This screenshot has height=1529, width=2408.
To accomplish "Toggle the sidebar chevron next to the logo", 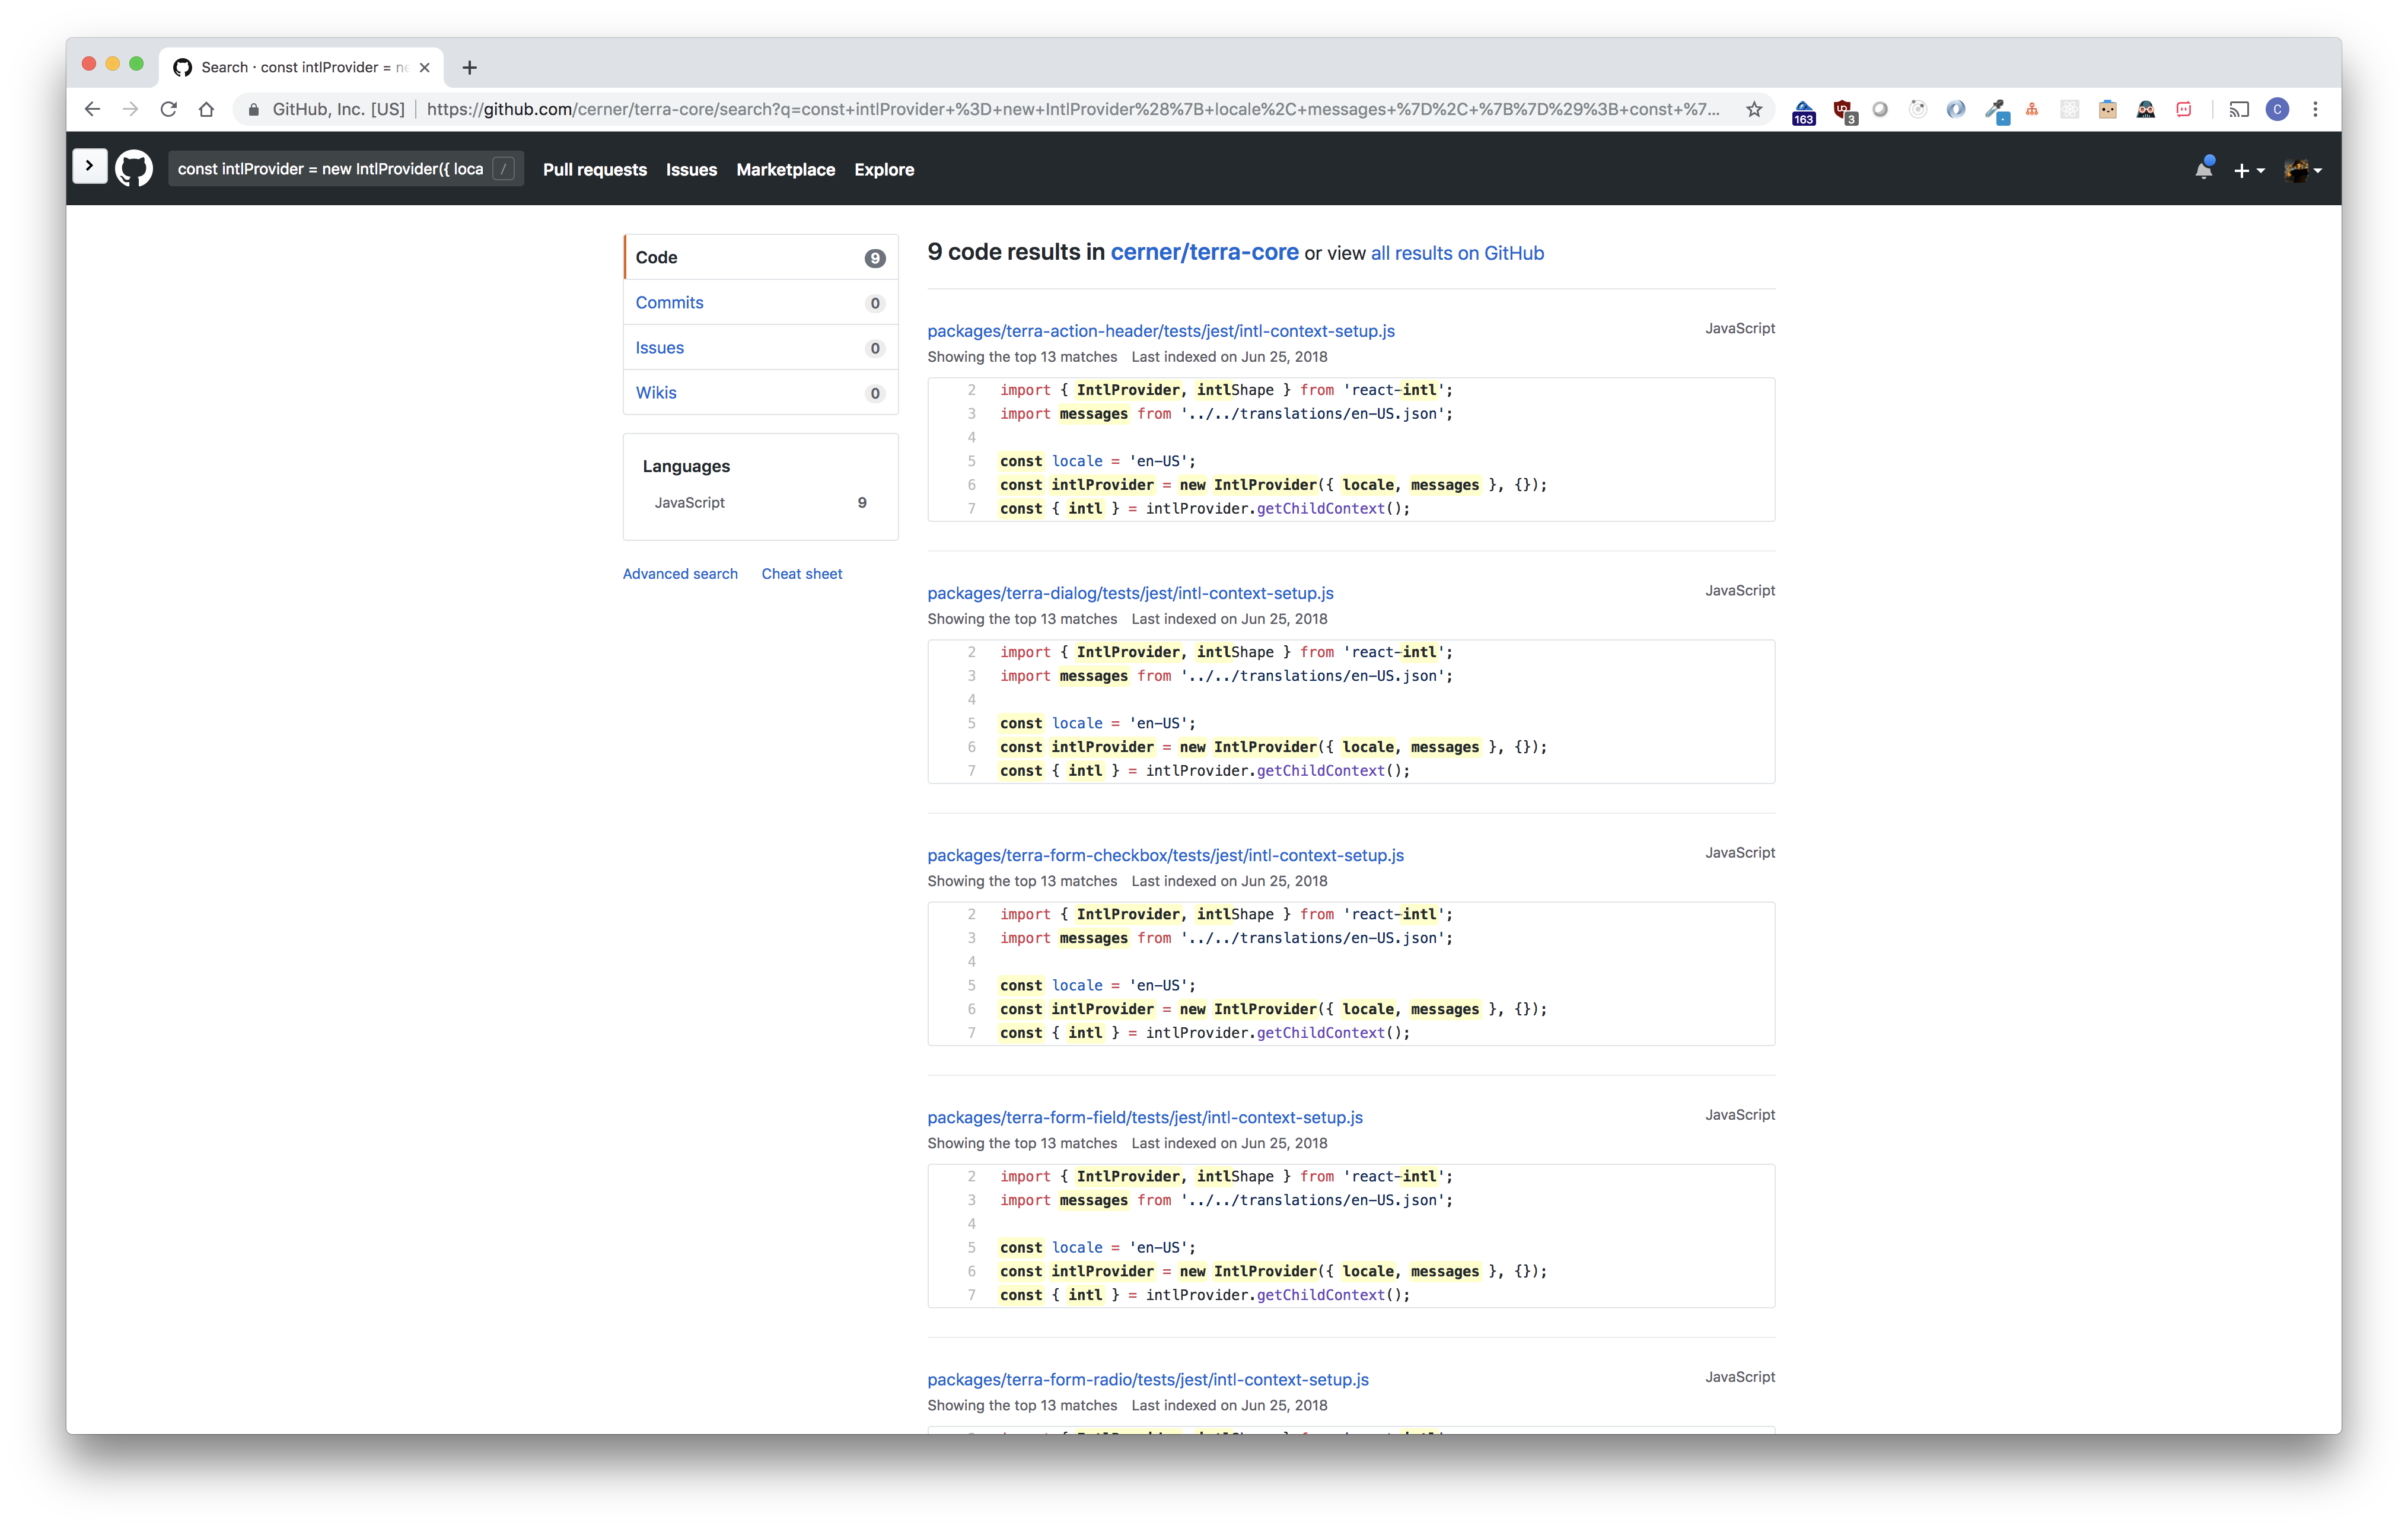I will point(89,165).
